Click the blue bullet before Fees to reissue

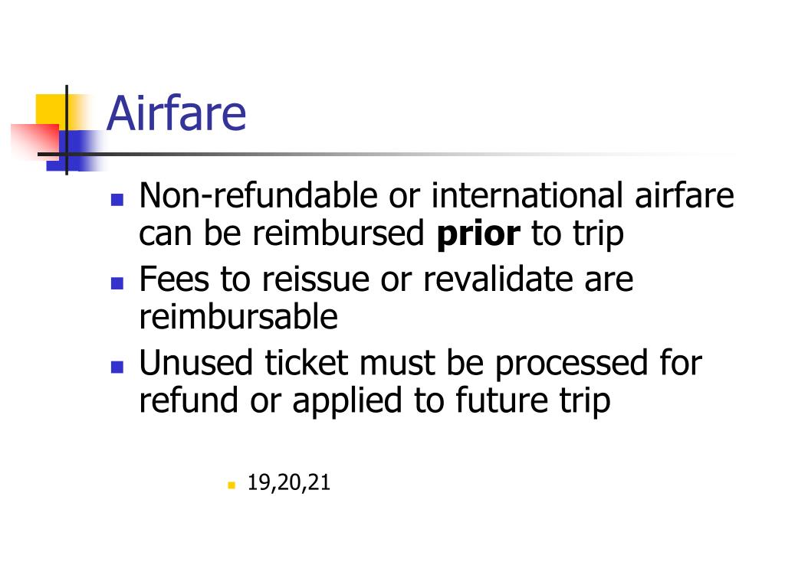tap(117, 283)
